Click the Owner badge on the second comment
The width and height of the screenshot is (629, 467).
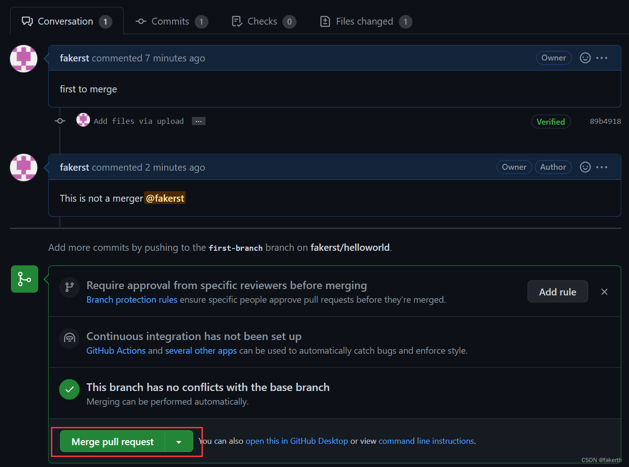pos(514,167)
